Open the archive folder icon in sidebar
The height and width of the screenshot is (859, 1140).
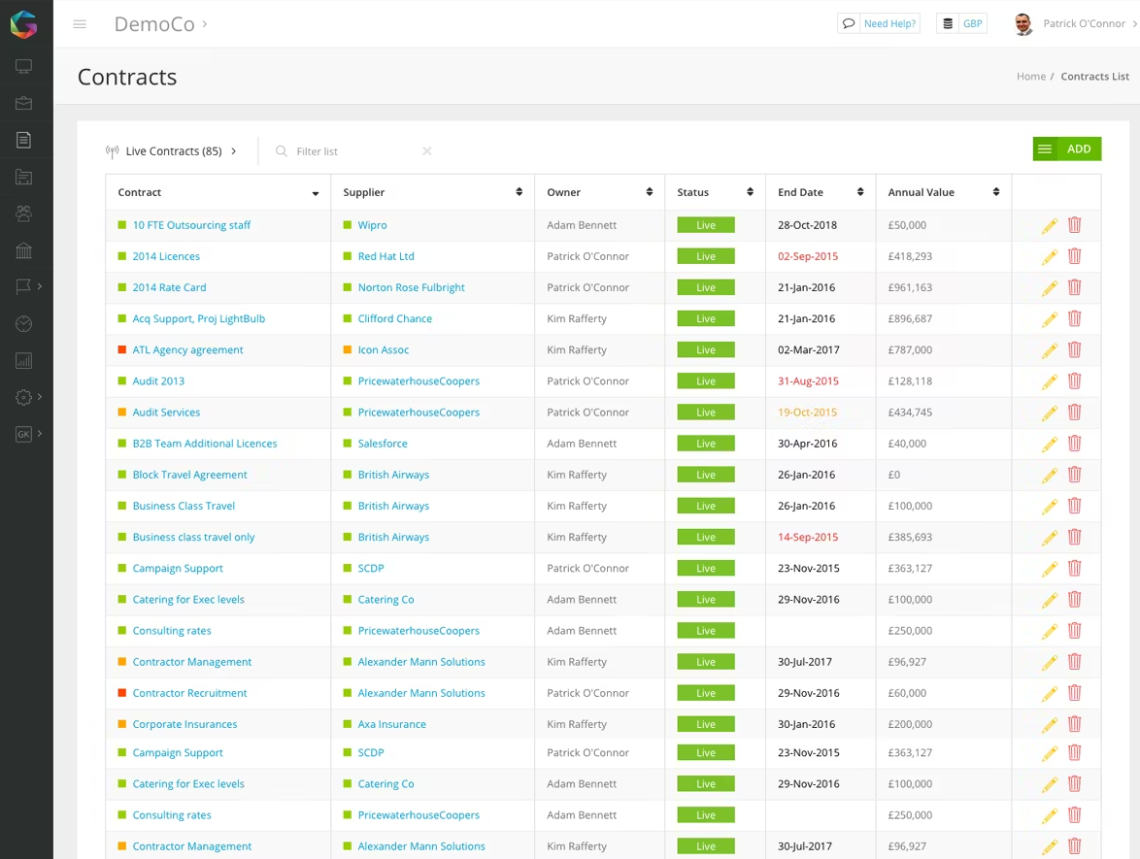24,176
